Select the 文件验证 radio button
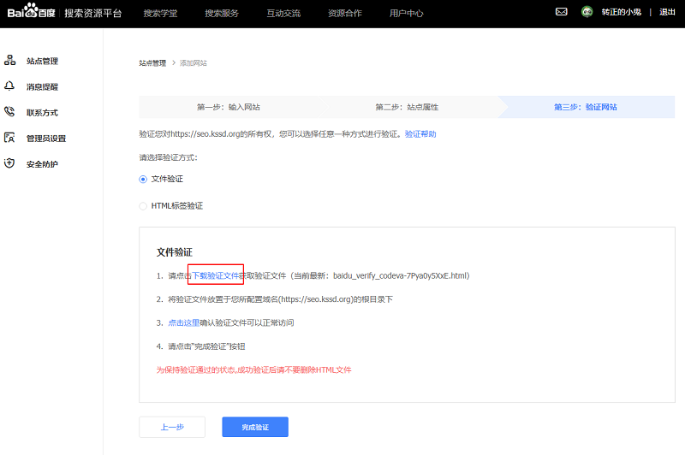The image size is (685, 455). pyautogui.click(x=143, y=180)
